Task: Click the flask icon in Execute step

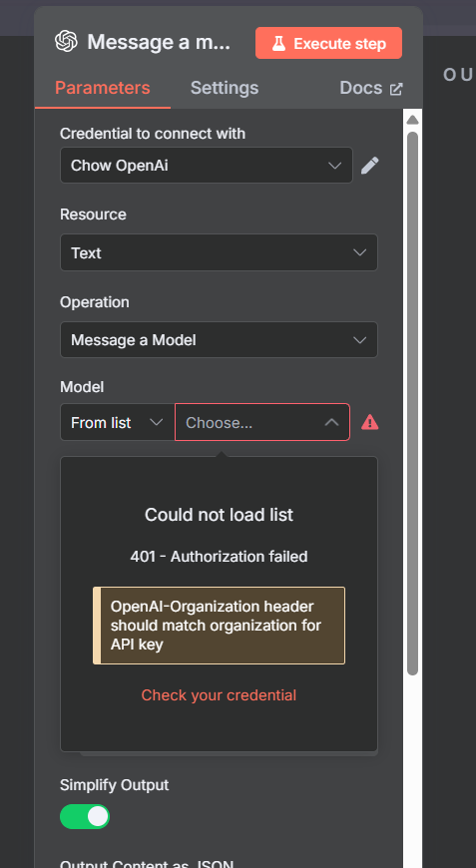Action: point(279,44)
